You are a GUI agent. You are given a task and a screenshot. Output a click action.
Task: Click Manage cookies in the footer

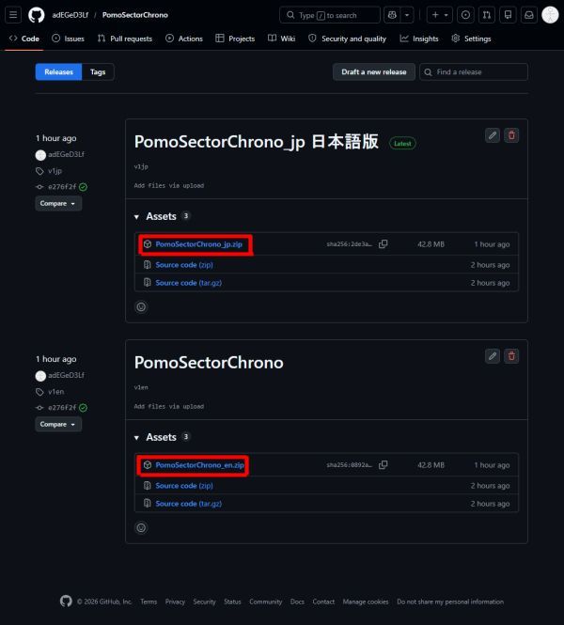pos(366,602)
